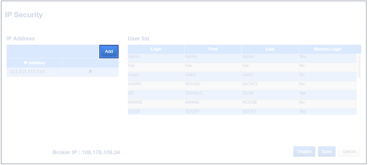This screenshot has height=165, width=368.
Task: Click the First column header
Action: pos(213,49)
